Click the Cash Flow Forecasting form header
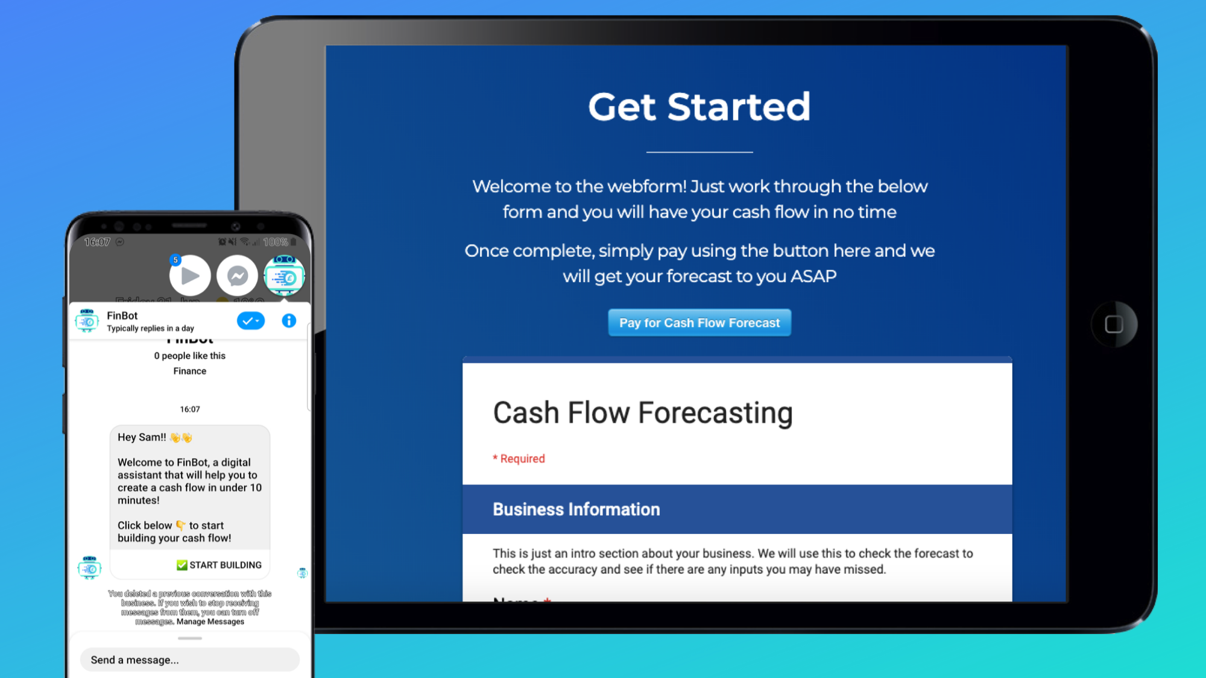The width and height of the screenshot is (1206, 678). tap(643, 412)
